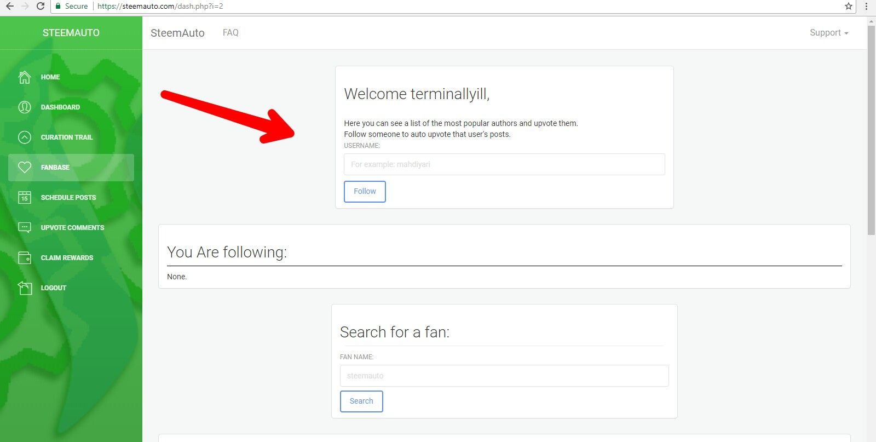Screen dimensions: 876x442
Task: Click the 'Follow someone to auto upvote' text
Action: tap(427, 134)
